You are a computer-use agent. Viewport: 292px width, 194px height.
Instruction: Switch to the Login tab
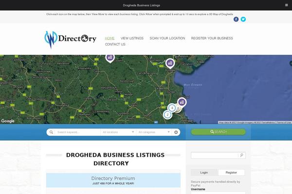[204, 173]
